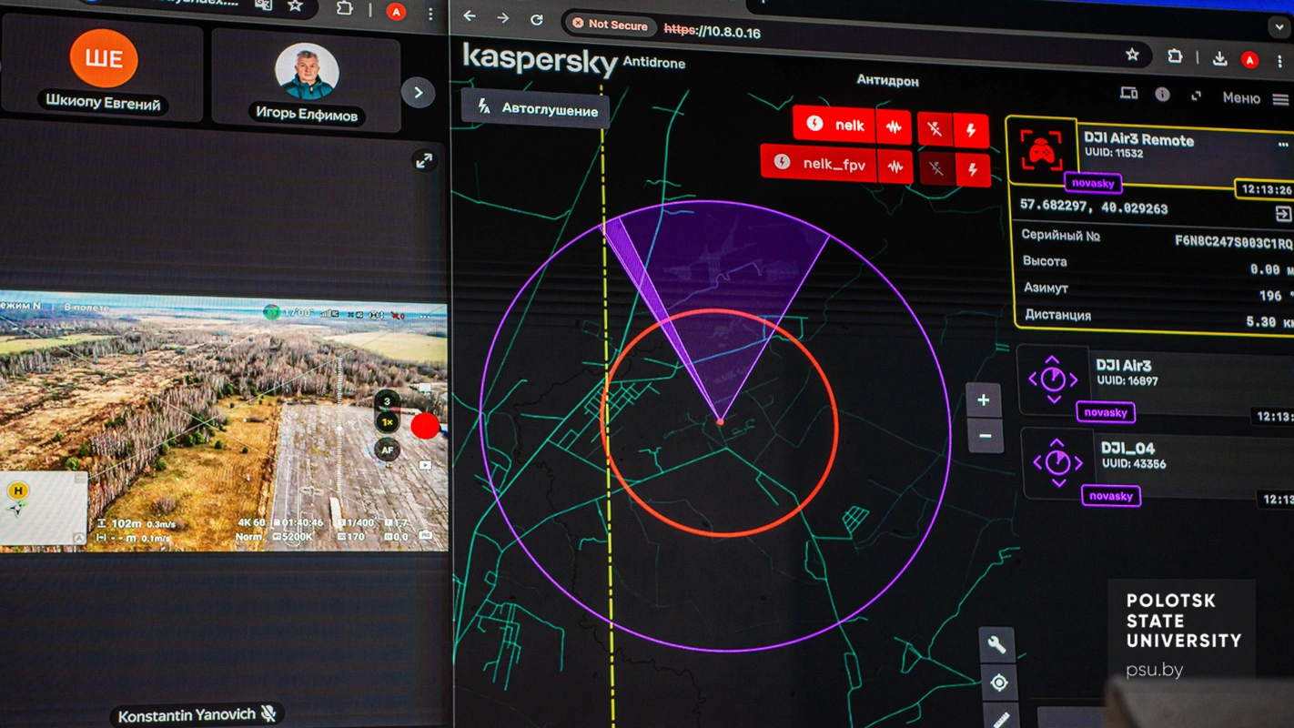Toggle the nelk_fpv jammer power button
The image size is (1294, 728).
(x=782, y=162)
